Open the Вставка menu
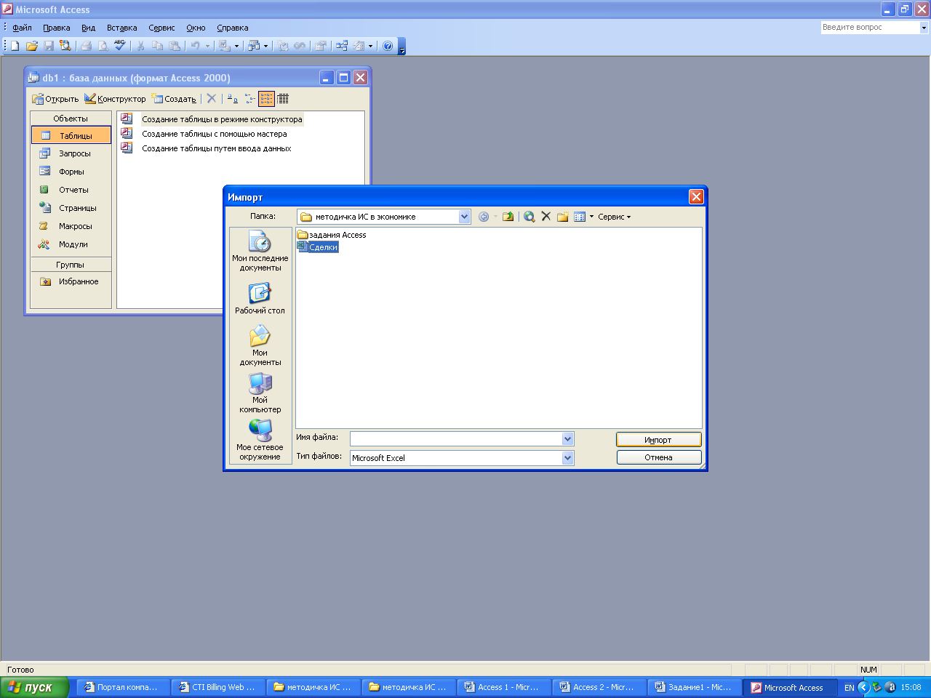 point(121,28)
